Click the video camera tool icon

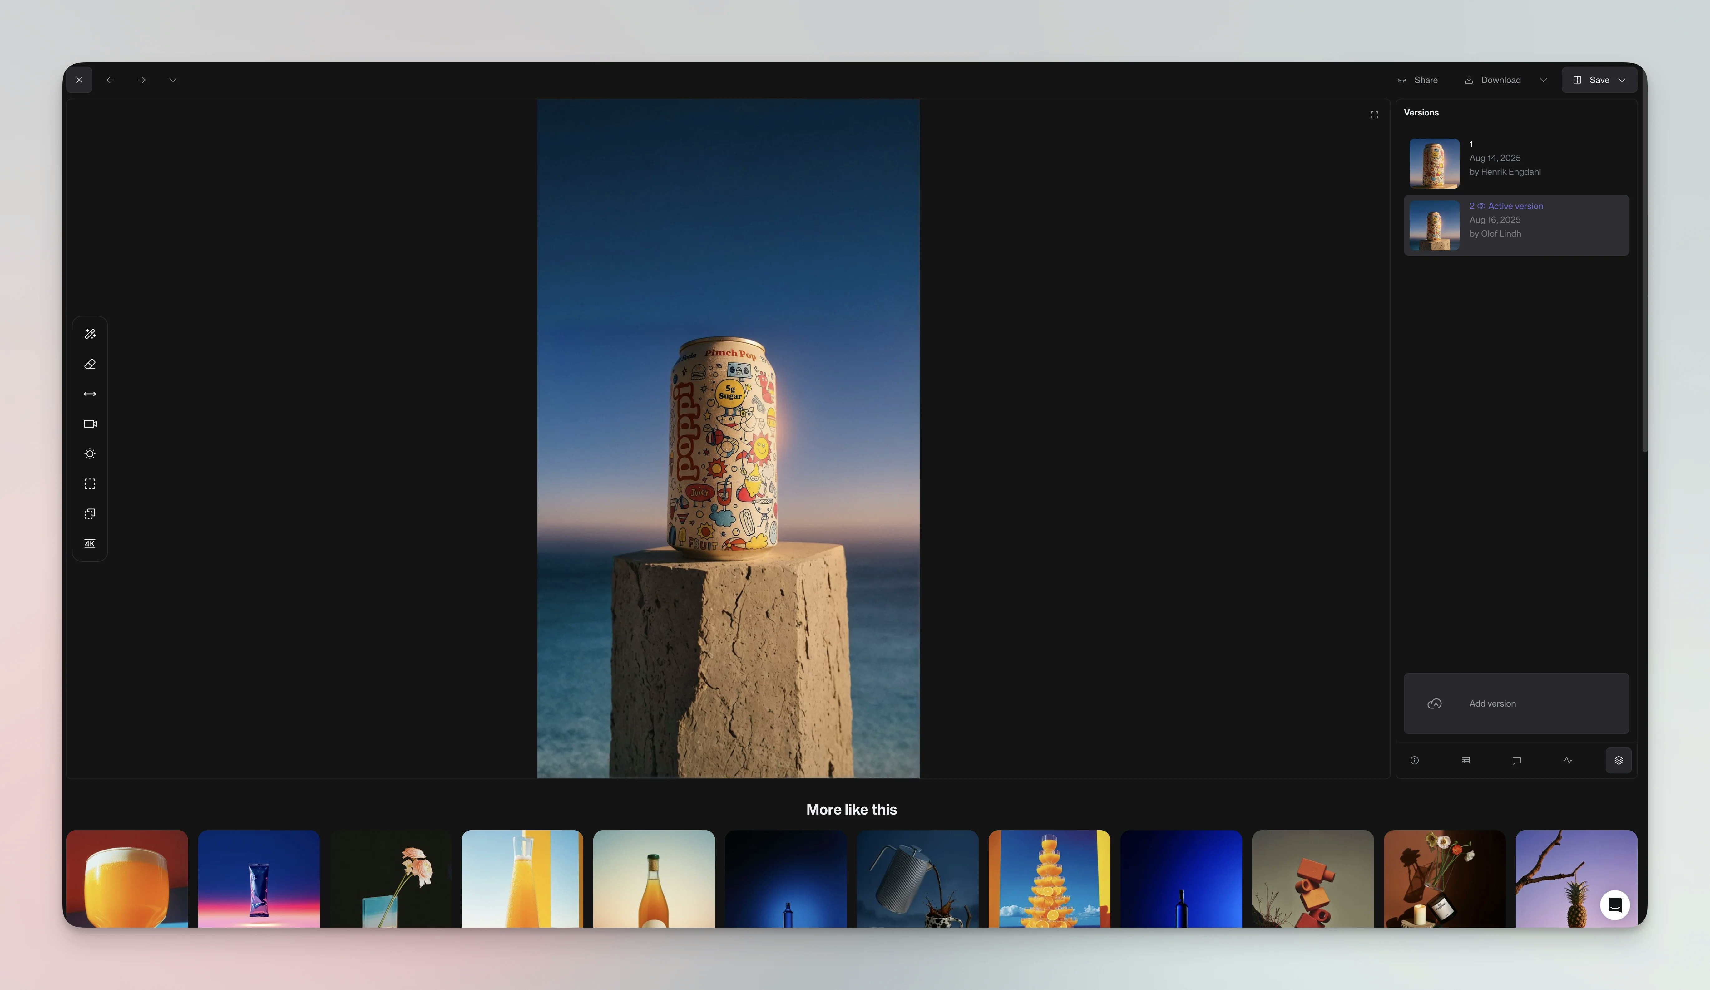click(x=90, y=424)
